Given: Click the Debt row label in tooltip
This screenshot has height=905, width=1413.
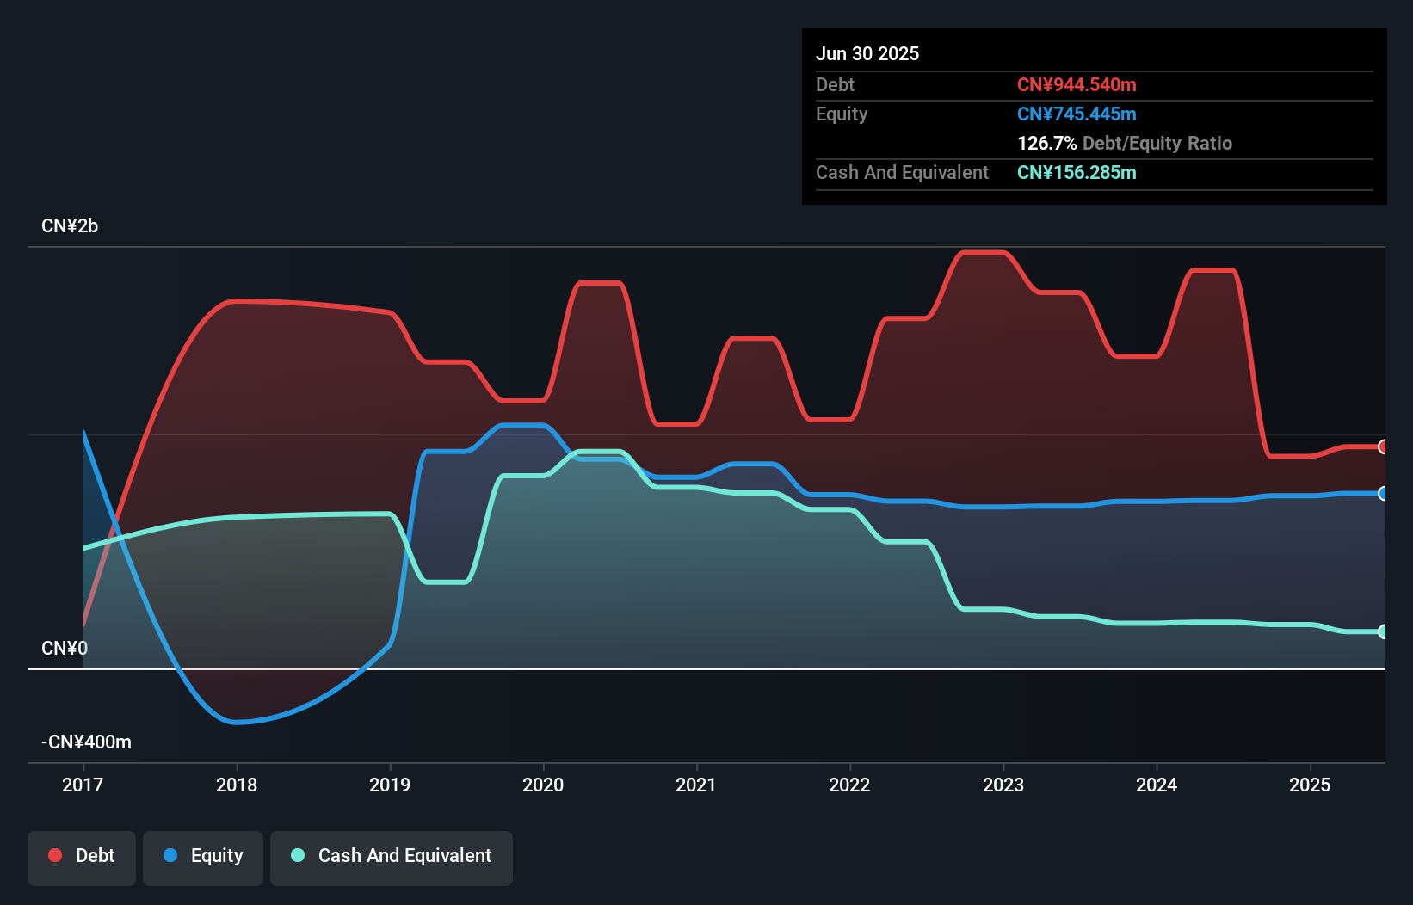Looking at the screenshot, I should point(835,84).
